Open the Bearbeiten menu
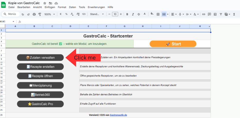This screenshot has width=240, height=118. pos(24,7)
